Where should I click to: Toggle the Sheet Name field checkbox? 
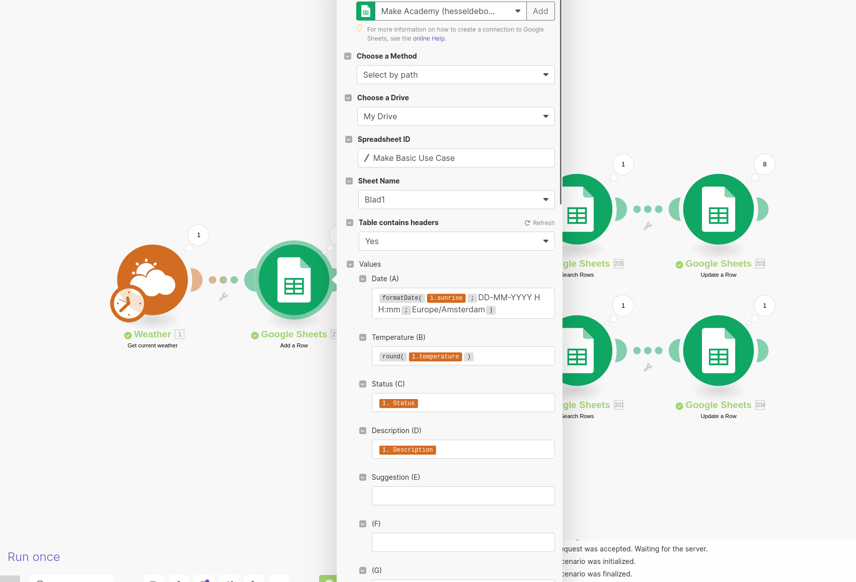(x=349, y=181)
